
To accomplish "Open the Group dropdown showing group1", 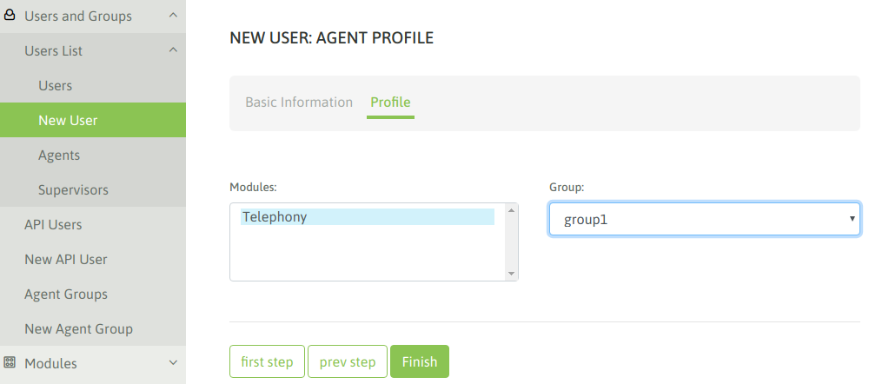I will (x=705, y=220).
